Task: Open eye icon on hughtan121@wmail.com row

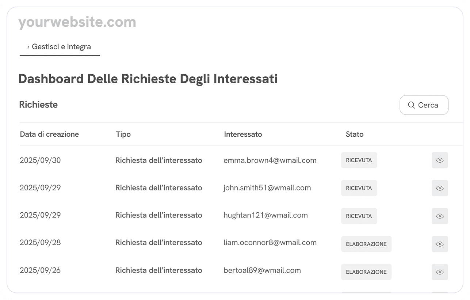Action: [440, 216]
